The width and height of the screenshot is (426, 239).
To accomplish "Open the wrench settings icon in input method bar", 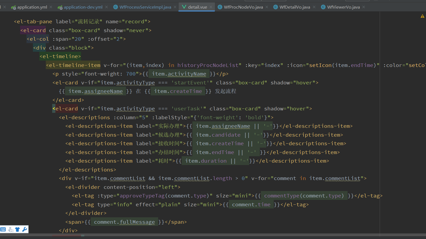I will click(25, 229).
